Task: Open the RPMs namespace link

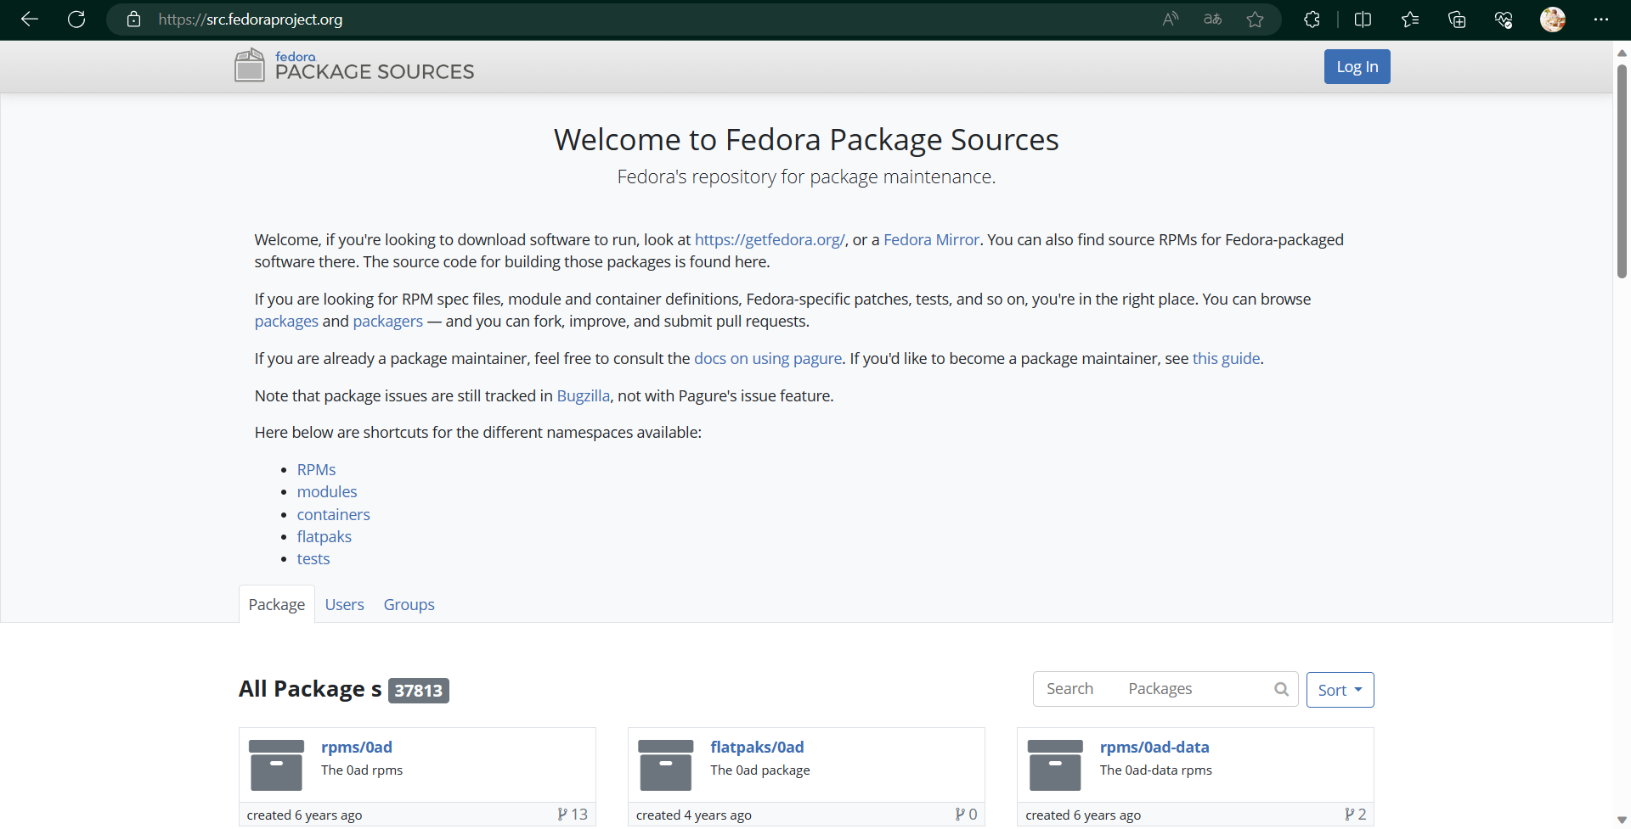Action: pyautogui.click(x=316, y=470)
